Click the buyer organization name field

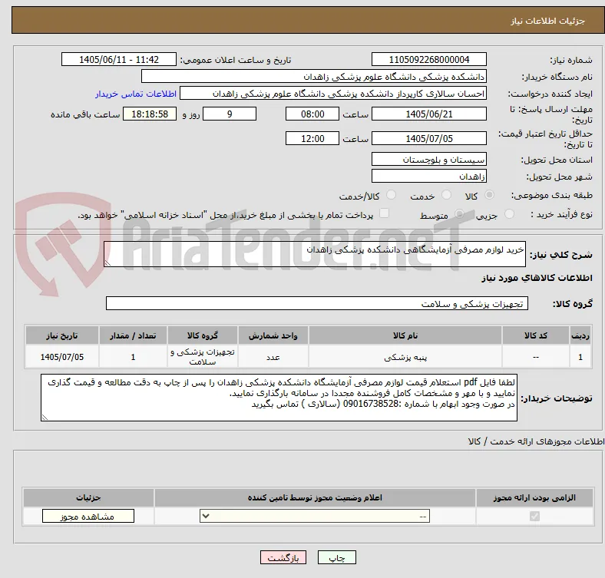click(314, 77)
